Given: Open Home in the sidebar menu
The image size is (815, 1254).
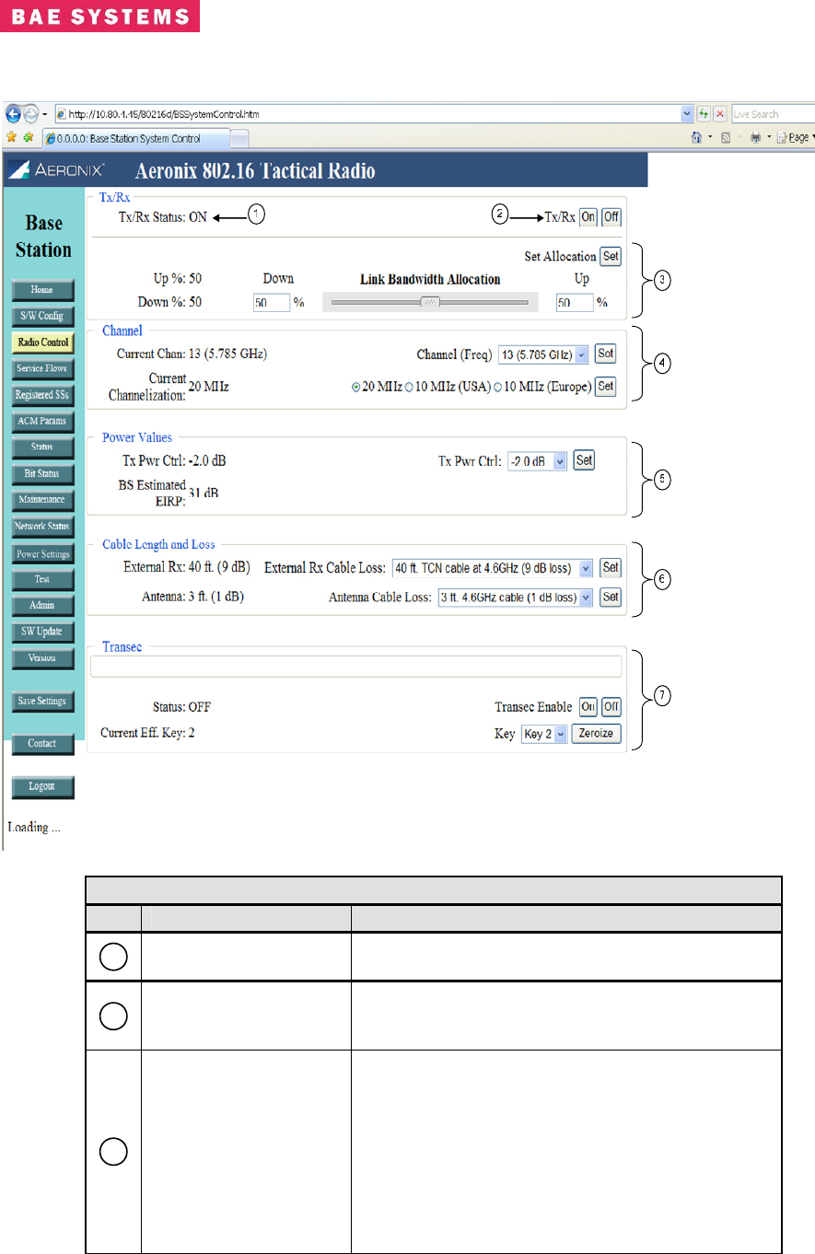Looking at the screenshot, I should [x=41, y=289].
